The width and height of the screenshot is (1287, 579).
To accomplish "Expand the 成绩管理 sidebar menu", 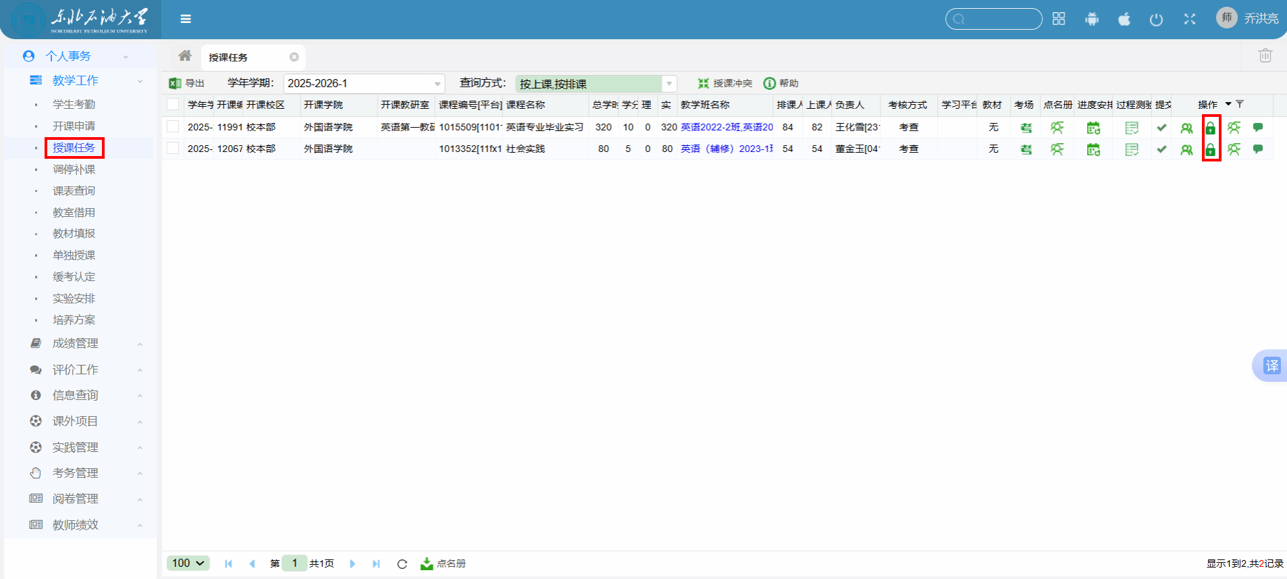I will tap(76, 343).
